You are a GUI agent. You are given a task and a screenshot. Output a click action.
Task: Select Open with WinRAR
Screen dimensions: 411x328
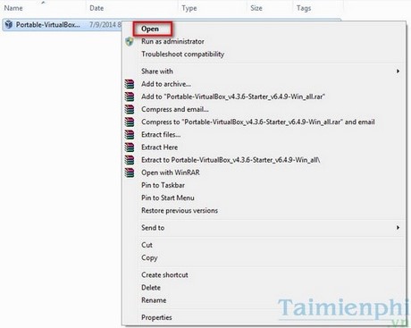pyautogui.click(x=171, y=172)
